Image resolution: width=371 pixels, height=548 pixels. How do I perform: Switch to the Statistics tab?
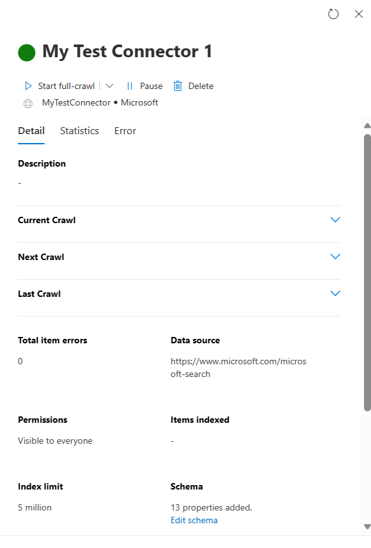(80, 131)
